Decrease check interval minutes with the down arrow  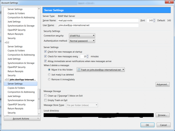pyautogui.click(x=88, y=57)
